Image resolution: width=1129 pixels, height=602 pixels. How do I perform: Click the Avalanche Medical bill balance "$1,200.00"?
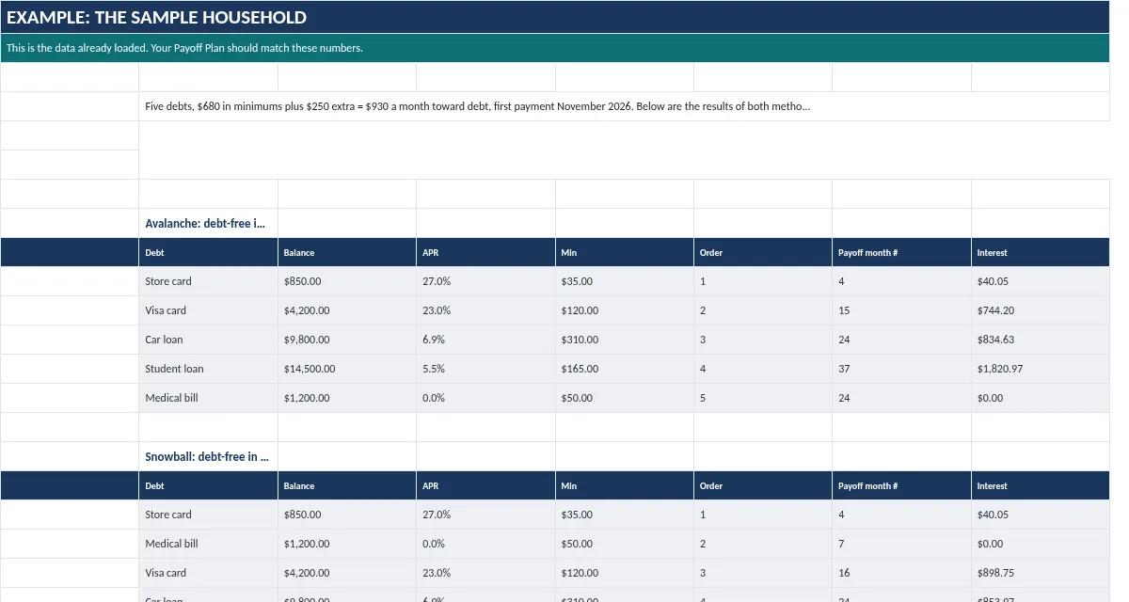tap(346, 398)
